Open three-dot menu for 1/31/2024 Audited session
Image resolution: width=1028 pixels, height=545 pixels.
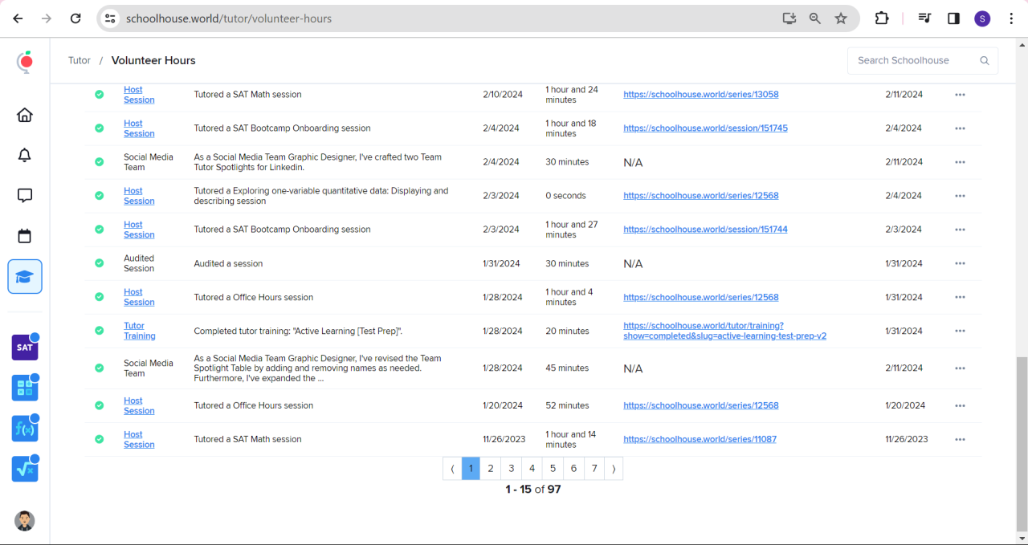point(960,263)
